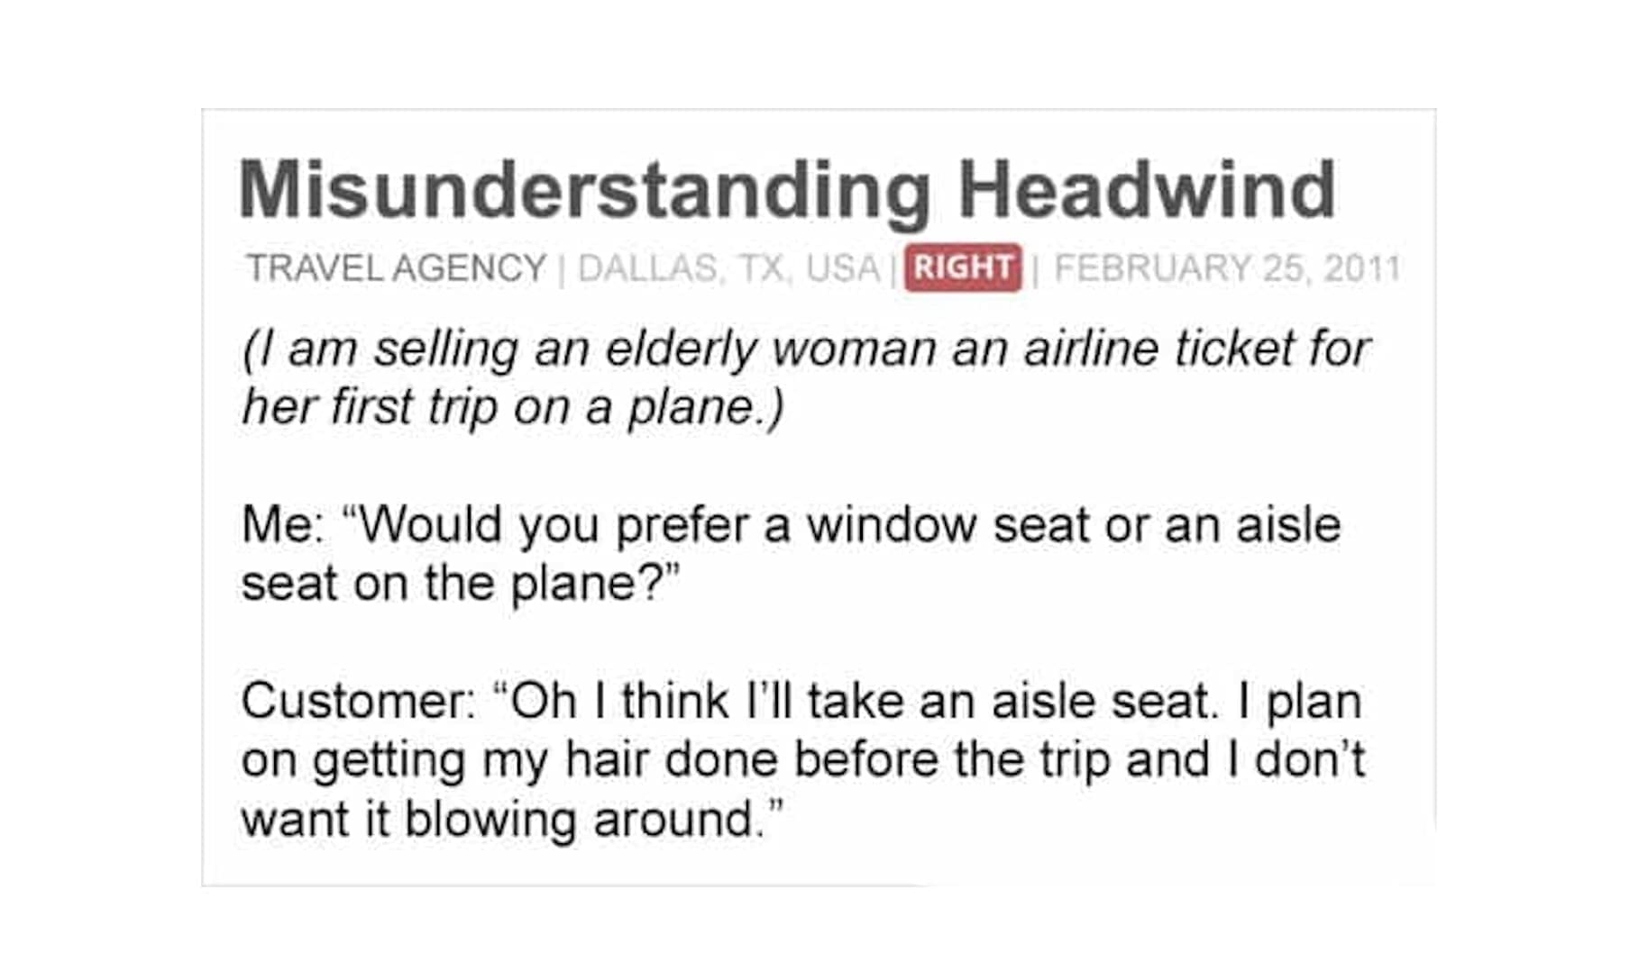Click the FEBRUARY 25, 2011 date
Image resolution: width=1639 pixels, height=953 pixels.
click(1226, 268)
